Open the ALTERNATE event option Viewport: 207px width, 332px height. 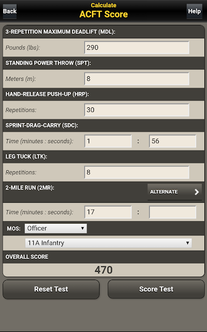click(175, 192)
